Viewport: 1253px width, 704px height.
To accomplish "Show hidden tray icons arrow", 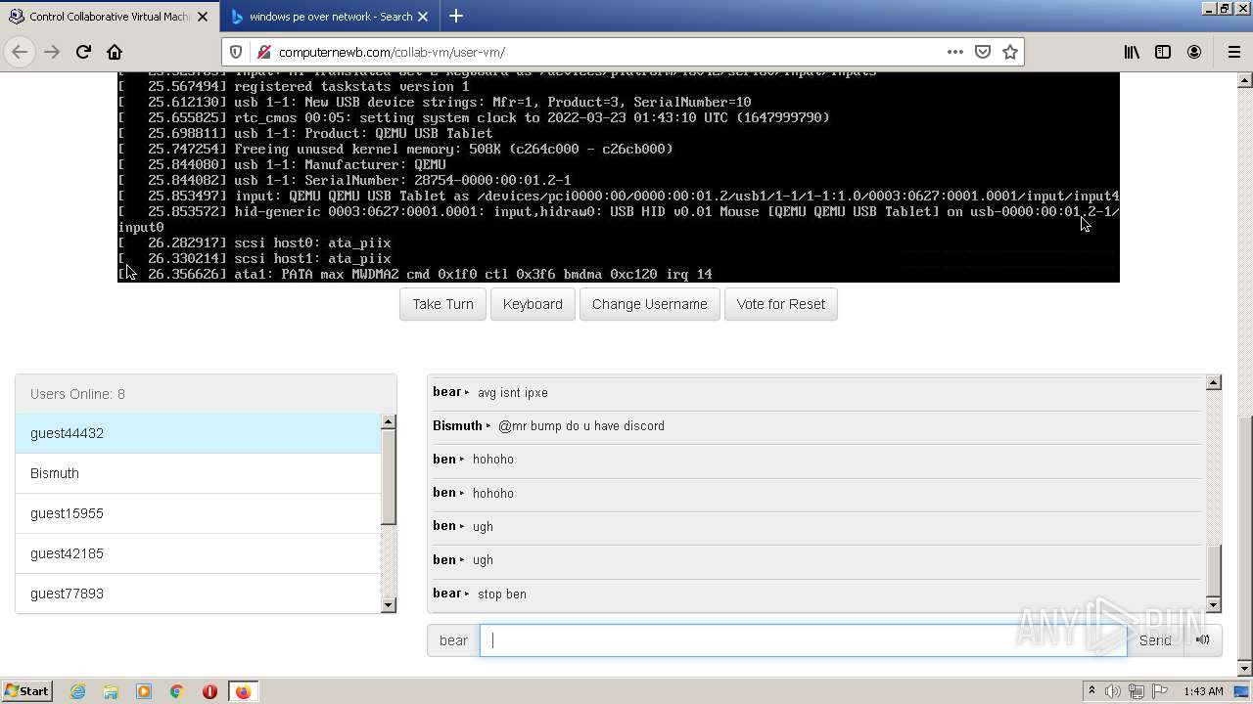I will (x=1091, y=691).
